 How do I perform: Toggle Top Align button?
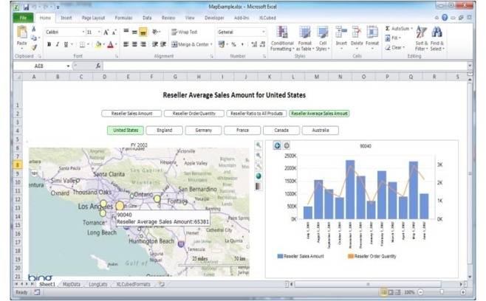[126, 32]
